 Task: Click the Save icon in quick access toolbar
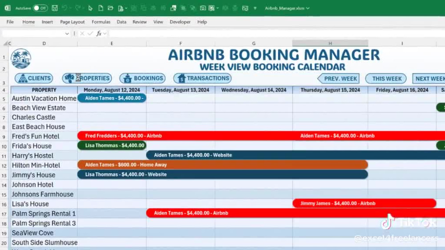tap(55, 8)
